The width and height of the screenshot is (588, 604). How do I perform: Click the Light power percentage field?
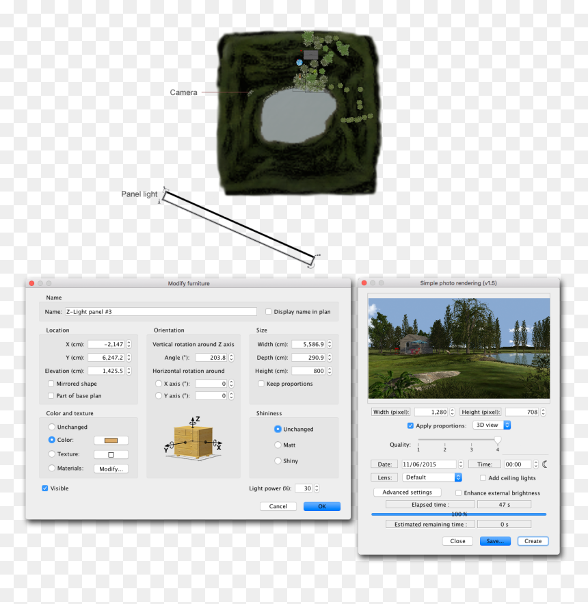click(304, 488)
